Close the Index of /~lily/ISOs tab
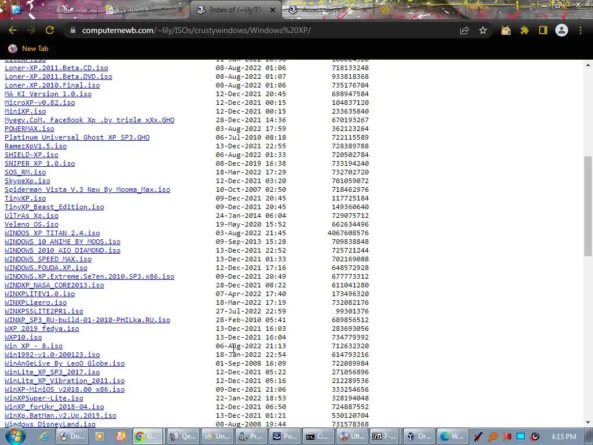This screenshot has height=445, width=593. point(273,10)
